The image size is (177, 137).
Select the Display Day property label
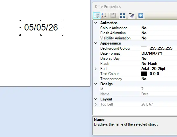point(110,58)
